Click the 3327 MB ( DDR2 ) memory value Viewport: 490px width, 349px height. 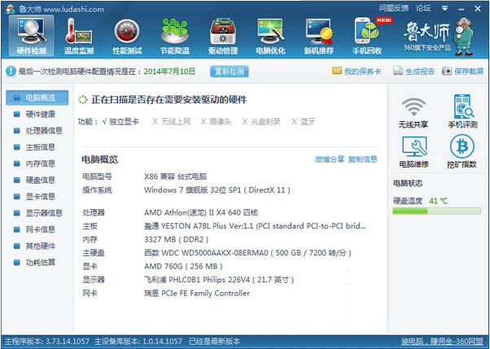tap(177, 240)
